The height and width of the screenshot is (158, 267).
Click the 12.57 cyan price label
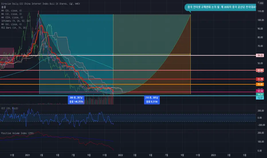pos(260,98)
